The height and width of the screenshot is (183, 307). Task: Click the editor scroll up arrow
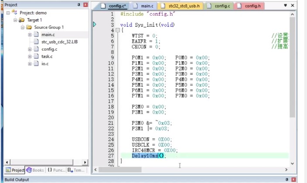pyautogui.click(x=292, y=14)
